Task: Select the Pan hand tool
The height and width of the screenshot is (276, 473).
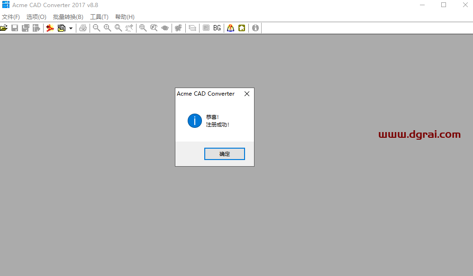Action: pyautogui.click(x=129, y=28)
